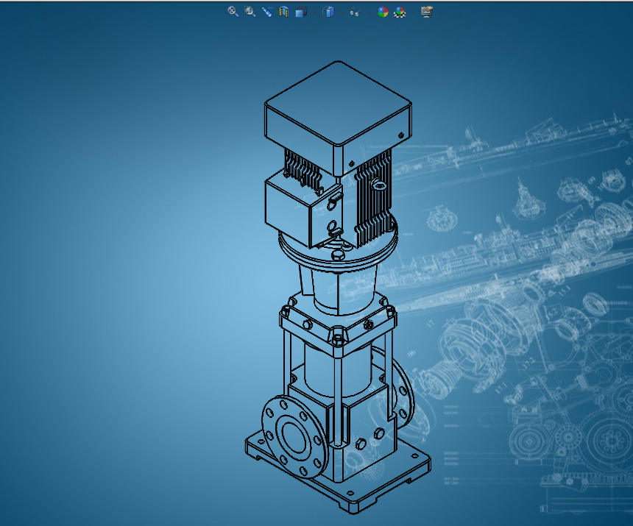Click the Previous View icon
The height and width of the screenshot is (526, 633).
click(x=267, y=12)
